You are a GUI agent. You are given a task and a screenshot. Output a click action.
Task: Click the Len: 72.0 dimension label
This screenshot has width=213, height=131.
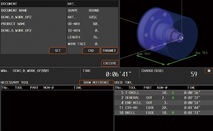[143, 54]
